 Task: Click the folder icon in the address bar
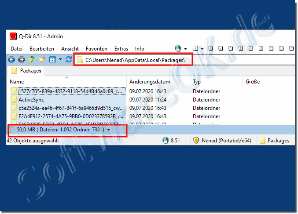click(80, 60)
